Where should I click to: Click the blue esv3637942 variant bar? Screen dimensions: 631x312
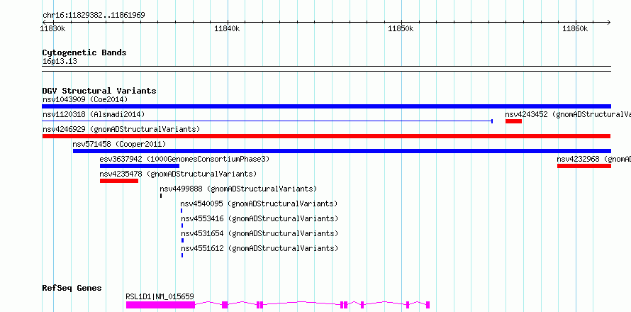[x=140, y=166]
